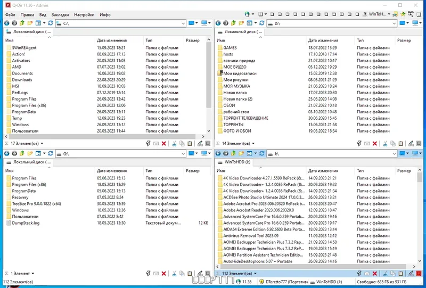The height and width of the screenshot is (288, 426).
Task: Open the Закладки menu
Action: (x=60, y=15)
